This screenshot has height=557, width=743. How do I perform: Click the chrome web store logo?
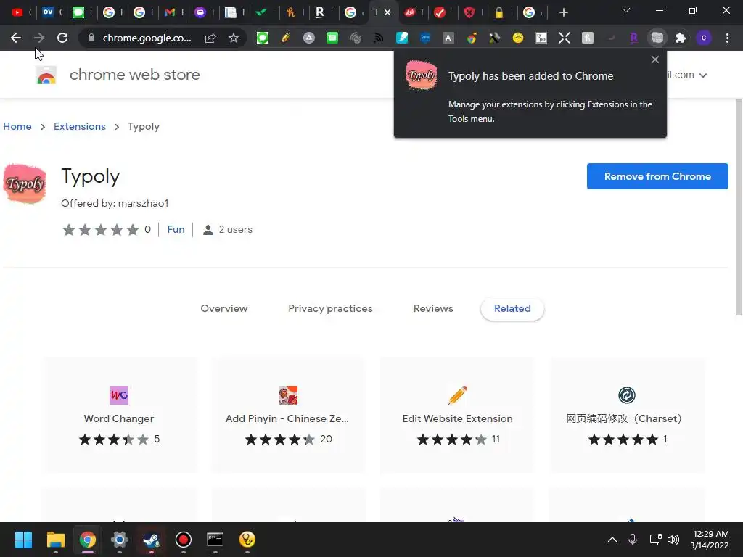[46, 75]
